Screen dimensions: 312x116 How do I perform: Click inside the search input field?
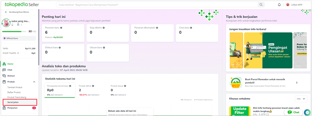point(157,5)
